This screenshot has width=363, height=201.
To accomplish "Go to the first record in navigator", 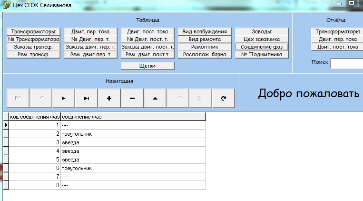I will point(18,98).
